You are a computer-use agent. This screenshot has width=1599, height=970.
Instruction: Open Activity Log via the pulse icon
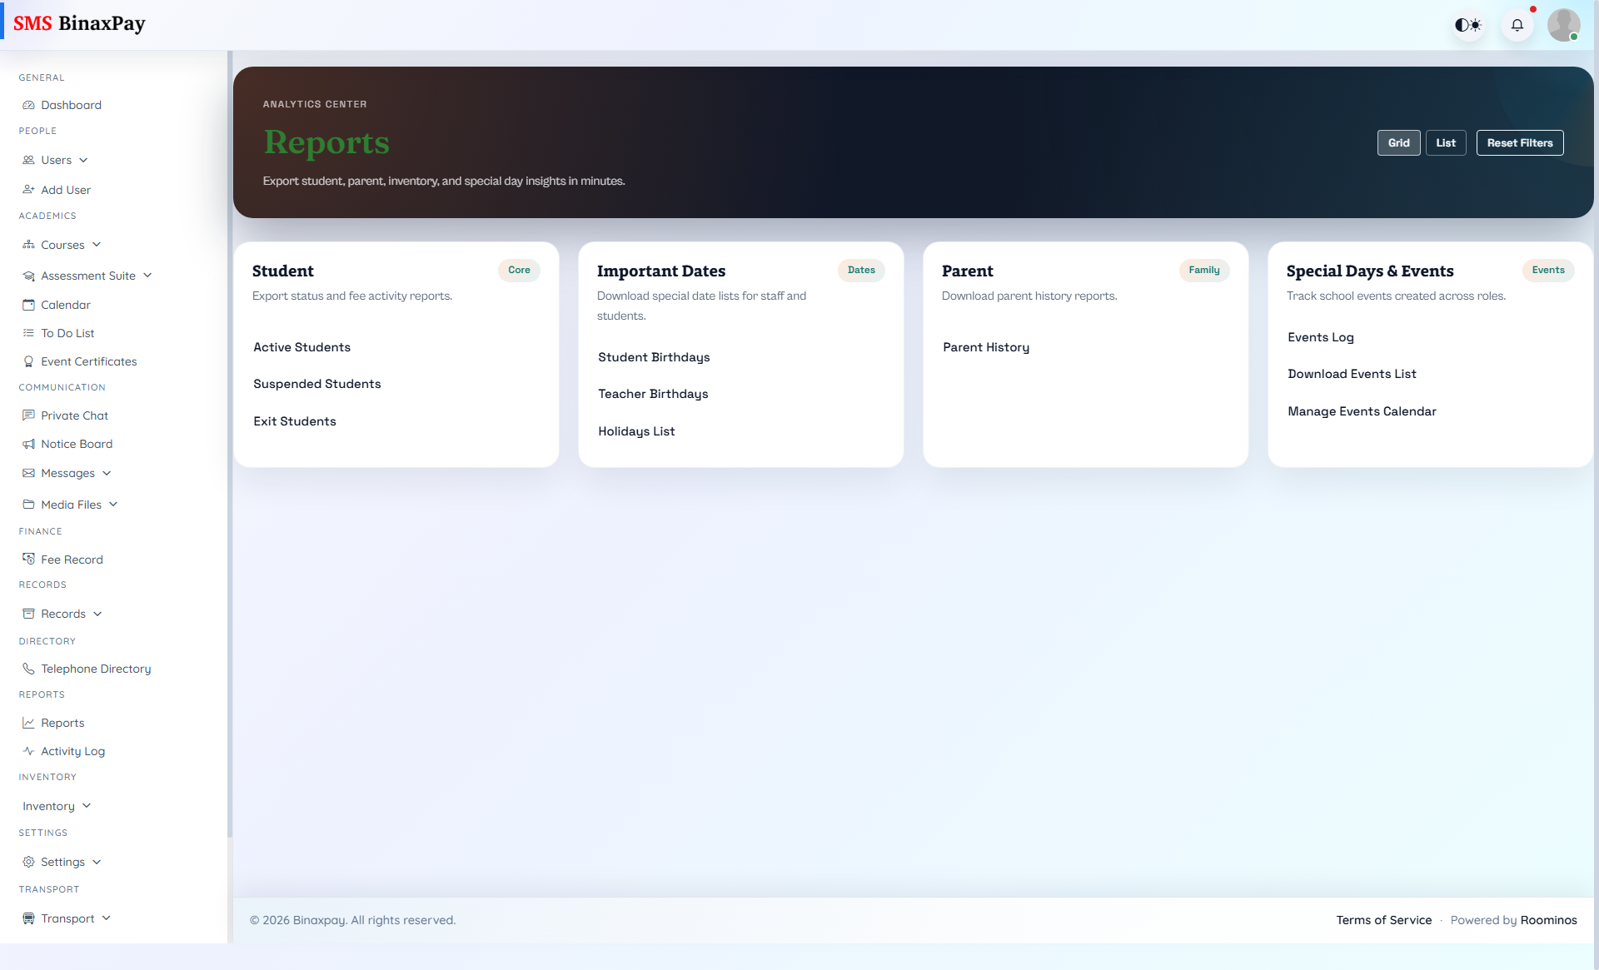pos(28,751)
